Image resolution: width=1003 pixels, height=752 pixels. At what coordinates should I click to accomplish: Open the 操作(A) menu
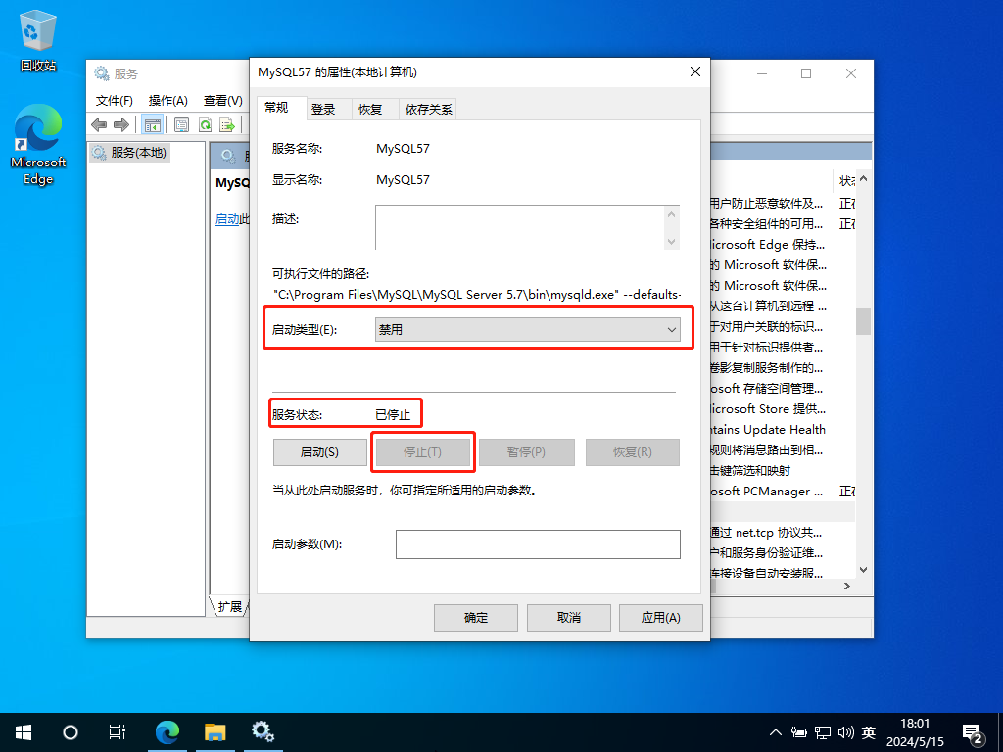point(168,101)
